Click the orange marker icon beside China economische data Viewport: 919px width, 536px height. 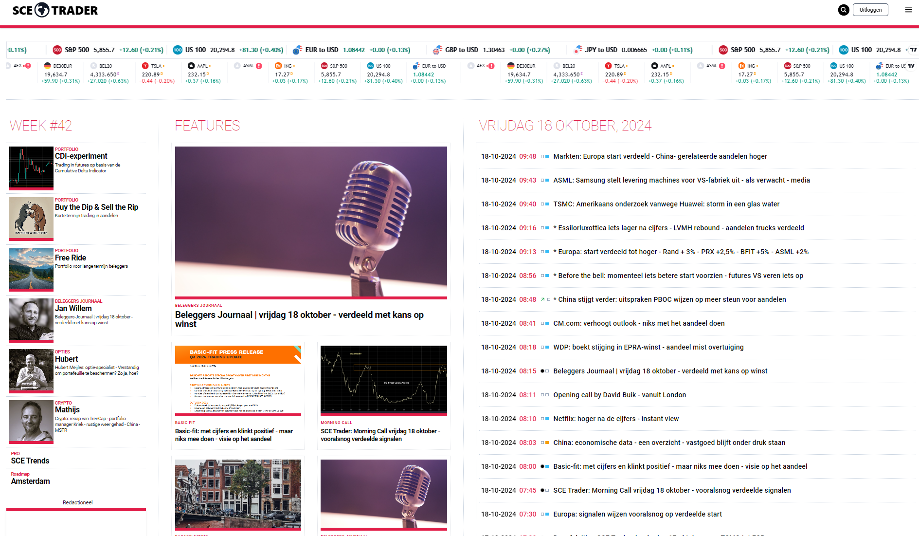[x=547, y=443]
